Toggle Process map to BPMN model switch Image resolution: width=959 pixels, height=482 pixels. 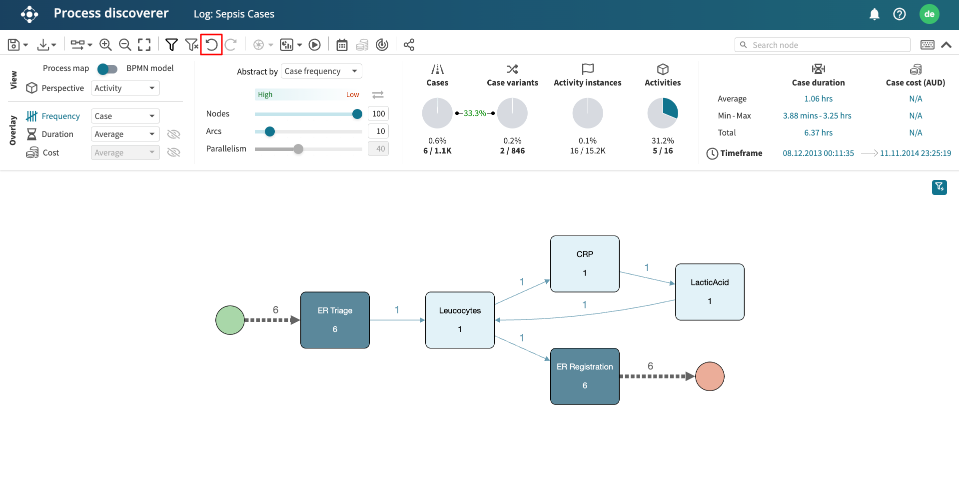click(107, 68)
